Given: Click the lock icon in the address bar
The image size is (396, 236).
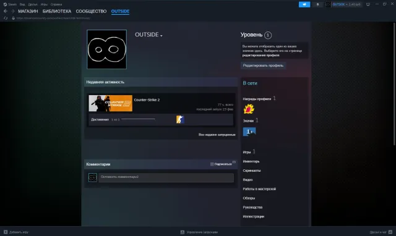Looking at the screenshot, I should tap(13, 18).
